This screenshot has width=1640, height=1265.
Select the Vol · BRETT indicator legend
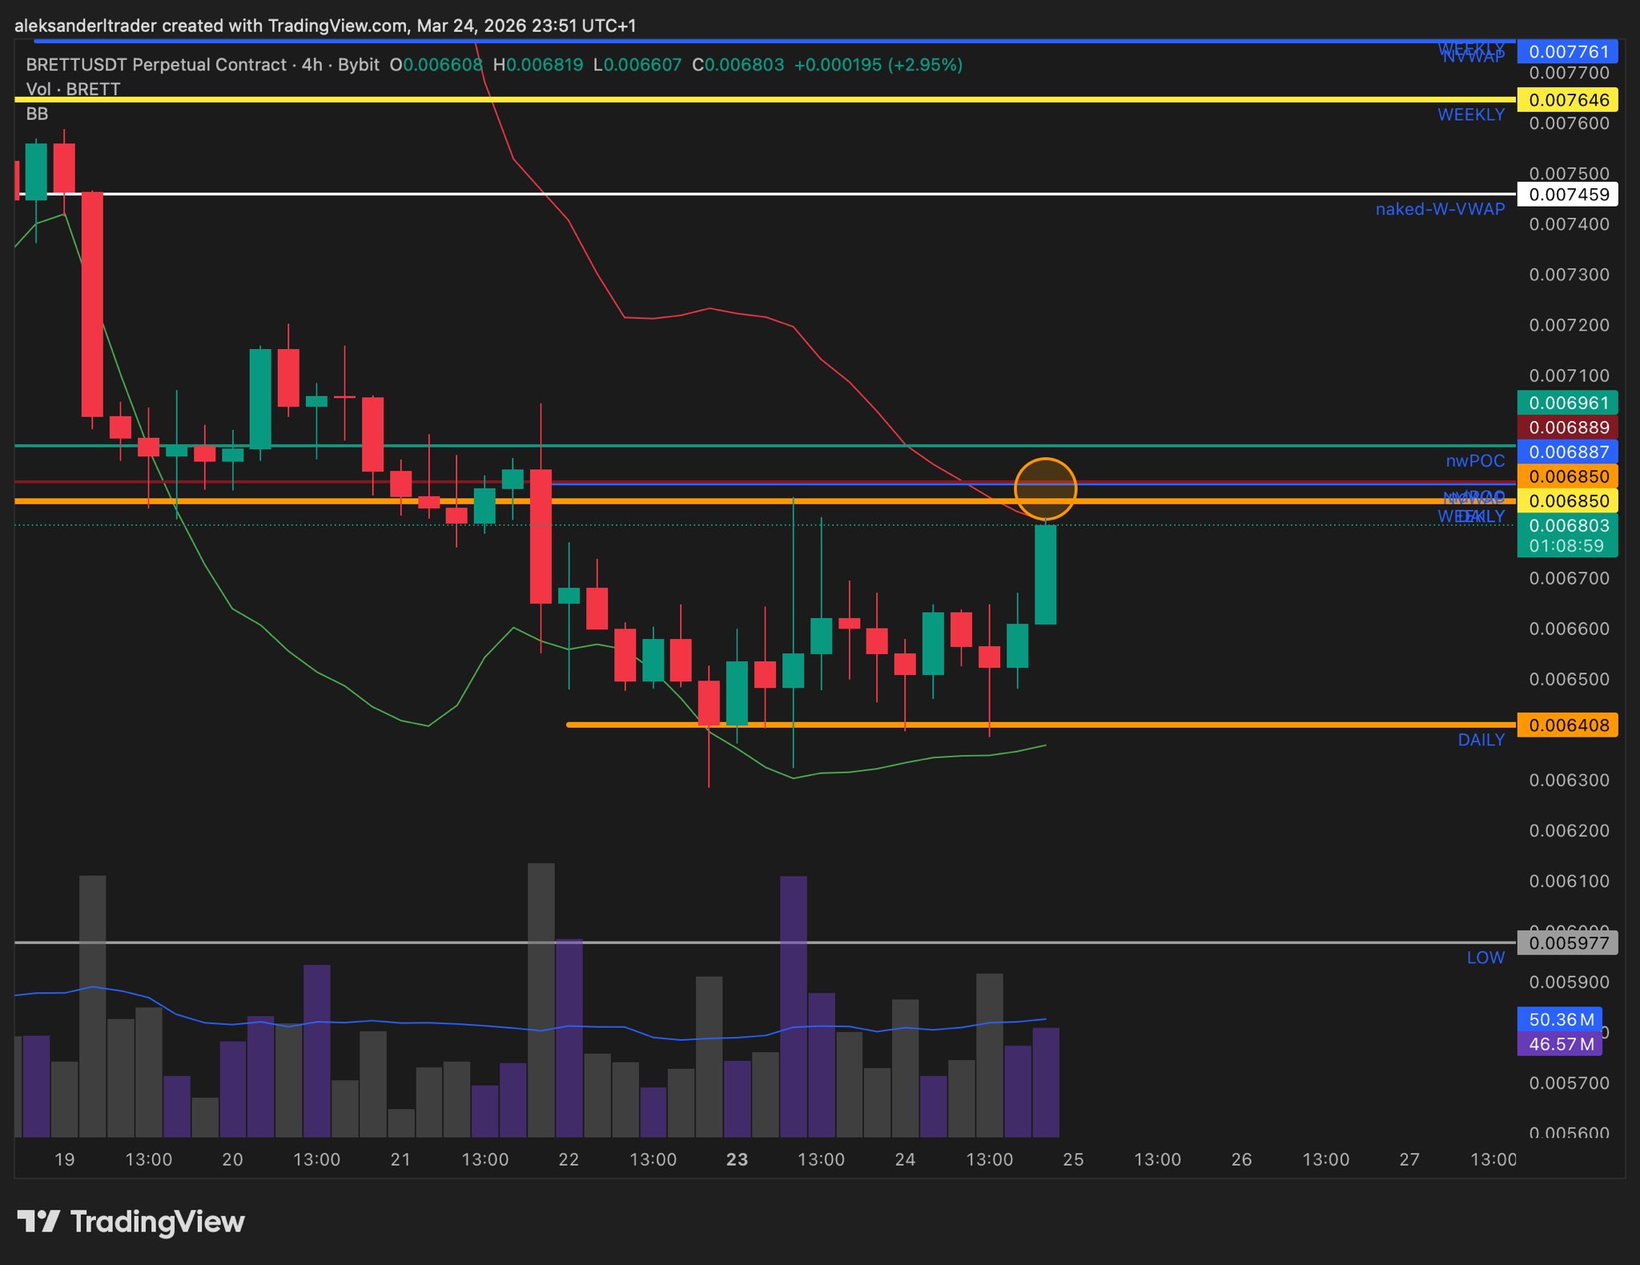point(73,89)
